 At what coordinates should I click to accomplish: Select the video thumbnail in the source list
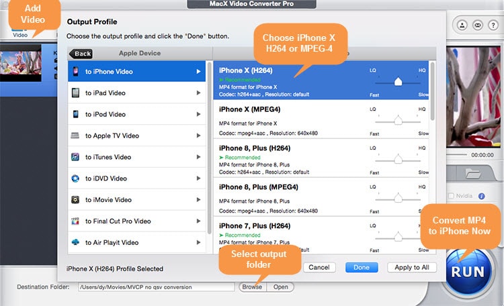21,63
